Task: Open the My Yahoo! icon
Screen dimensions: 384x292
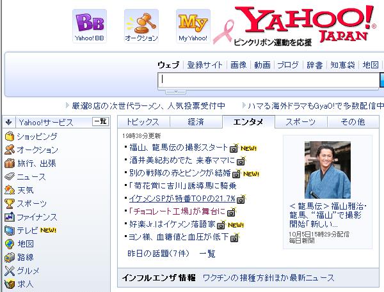Action: click(193, 26)
